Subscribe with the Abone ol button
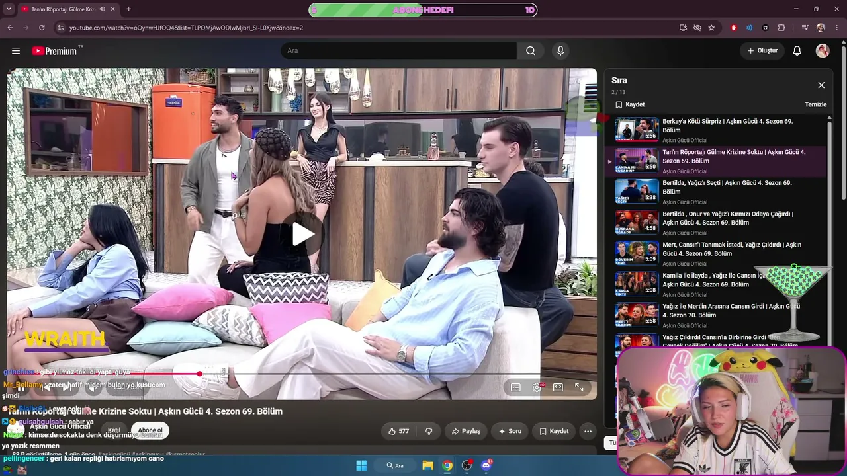 (150, 430)
